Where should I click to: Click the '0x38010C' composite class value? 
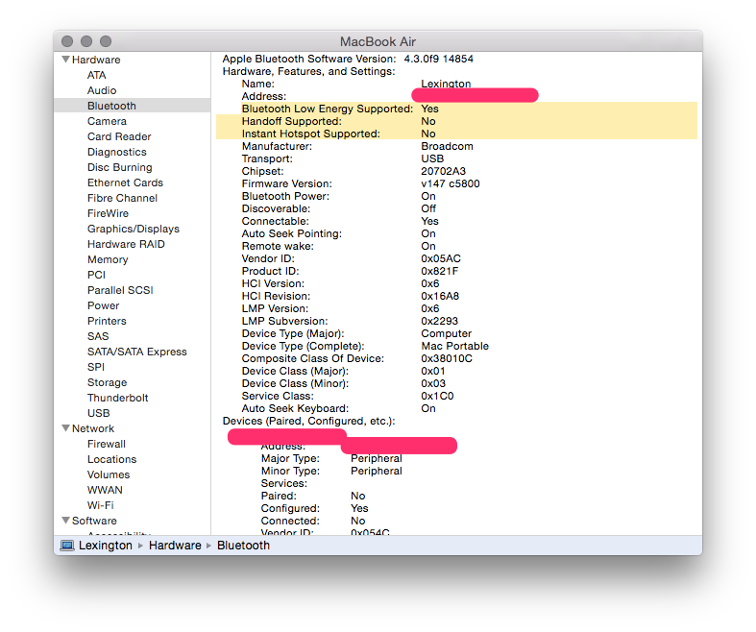coord(447,358)
